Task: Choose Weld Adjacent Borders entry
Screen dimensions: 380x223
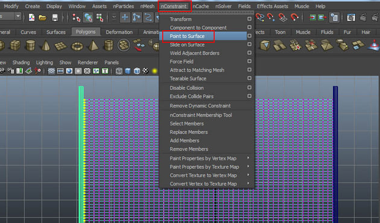Action: 195,53
